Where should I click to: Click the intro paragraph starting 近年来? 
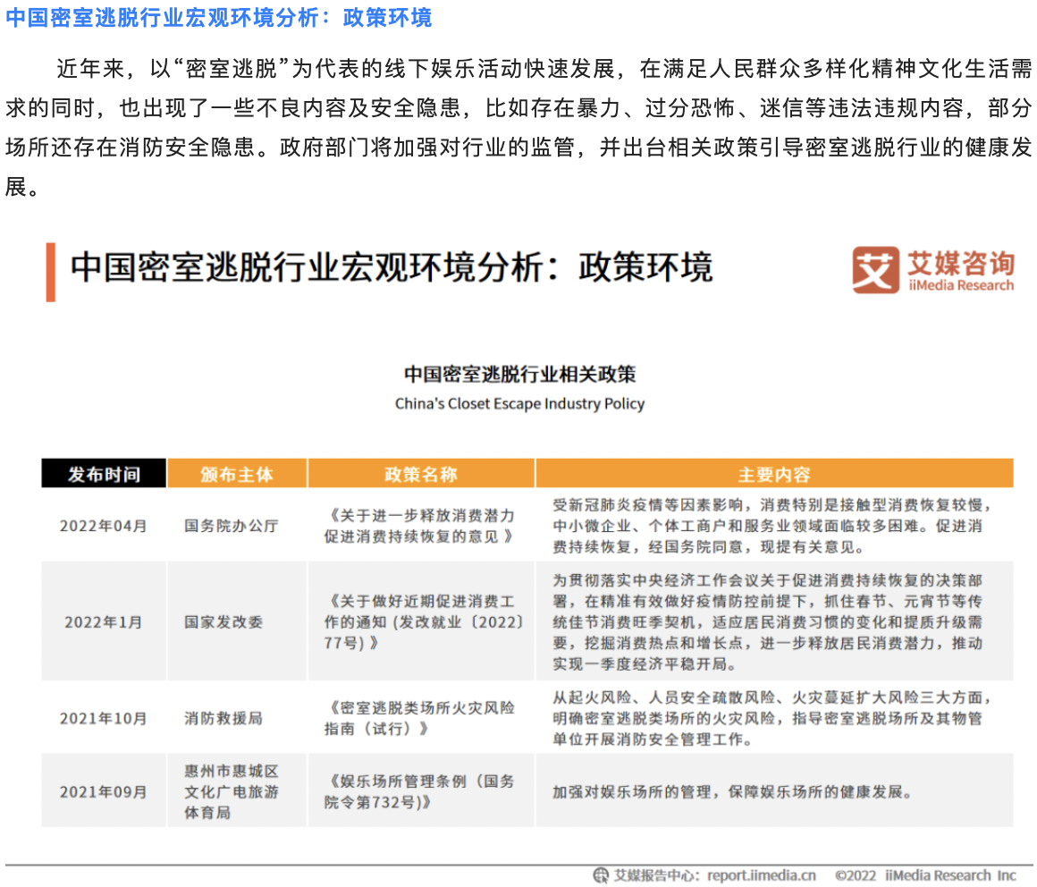pyautogui.click(x=518, y=127)
